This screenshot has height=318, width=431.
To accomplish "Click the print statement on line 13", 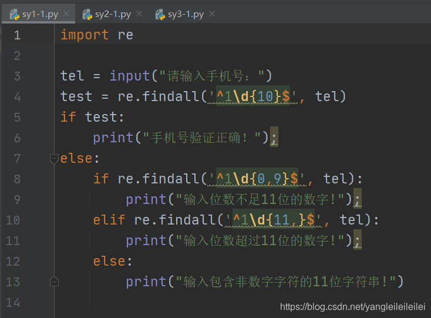I will pyautogui.click(x=264, y=282).
